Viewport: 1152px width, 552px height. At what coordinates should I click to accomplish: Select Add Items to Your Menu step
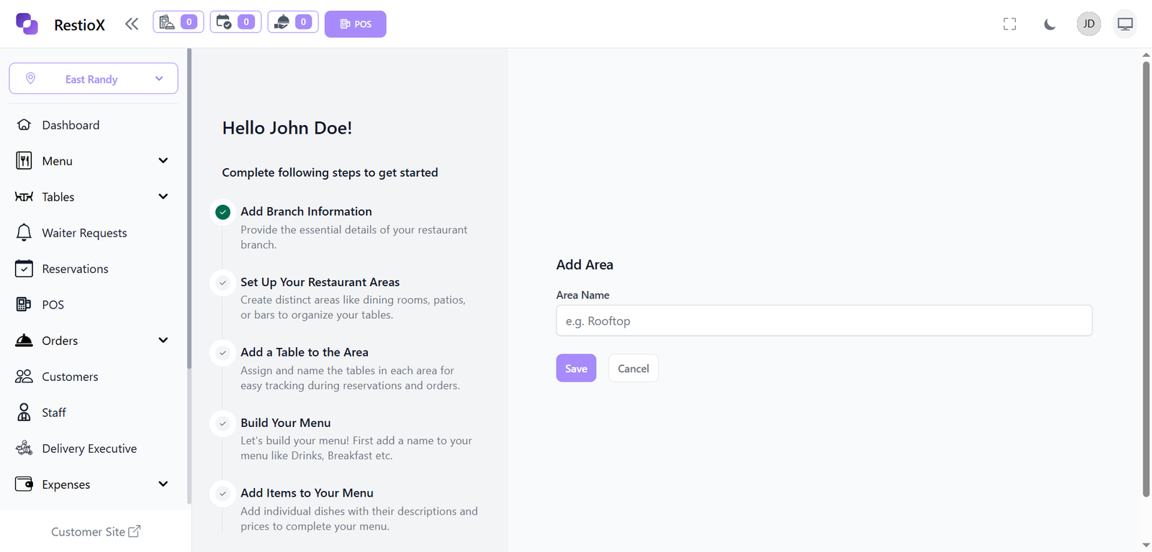[x=307, y=493]
